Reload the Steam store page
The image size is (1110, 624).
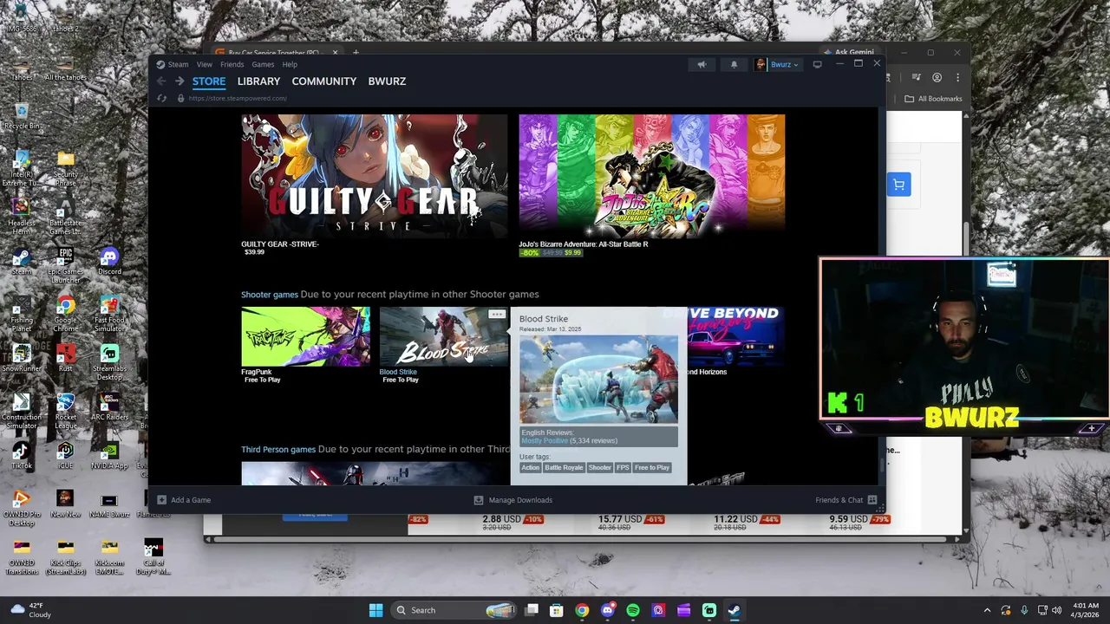(x=161, y=98)
